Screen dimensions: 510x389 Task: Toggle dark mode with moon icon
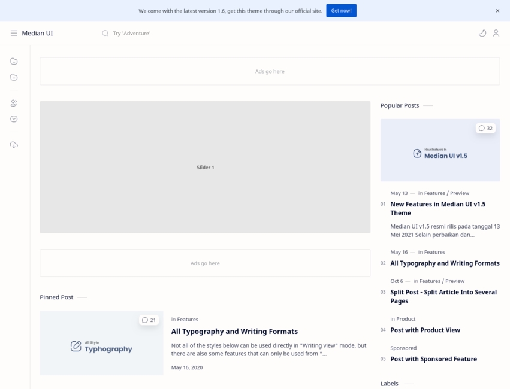point(482,33)
